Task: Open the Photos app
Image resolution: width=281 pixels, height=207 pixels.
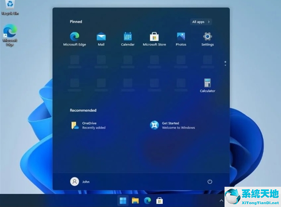Action: coord(181,39)
